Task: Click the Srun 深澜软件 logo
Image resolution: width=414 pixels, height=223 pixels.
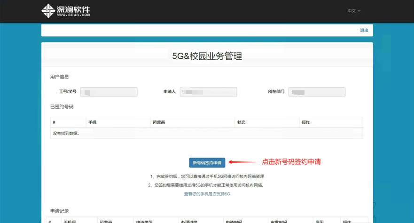Action: tap(65, 10)
